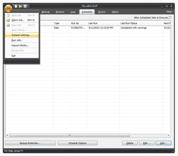Click the page icon beside New Job
178x156 pixels.
(8, 15)
